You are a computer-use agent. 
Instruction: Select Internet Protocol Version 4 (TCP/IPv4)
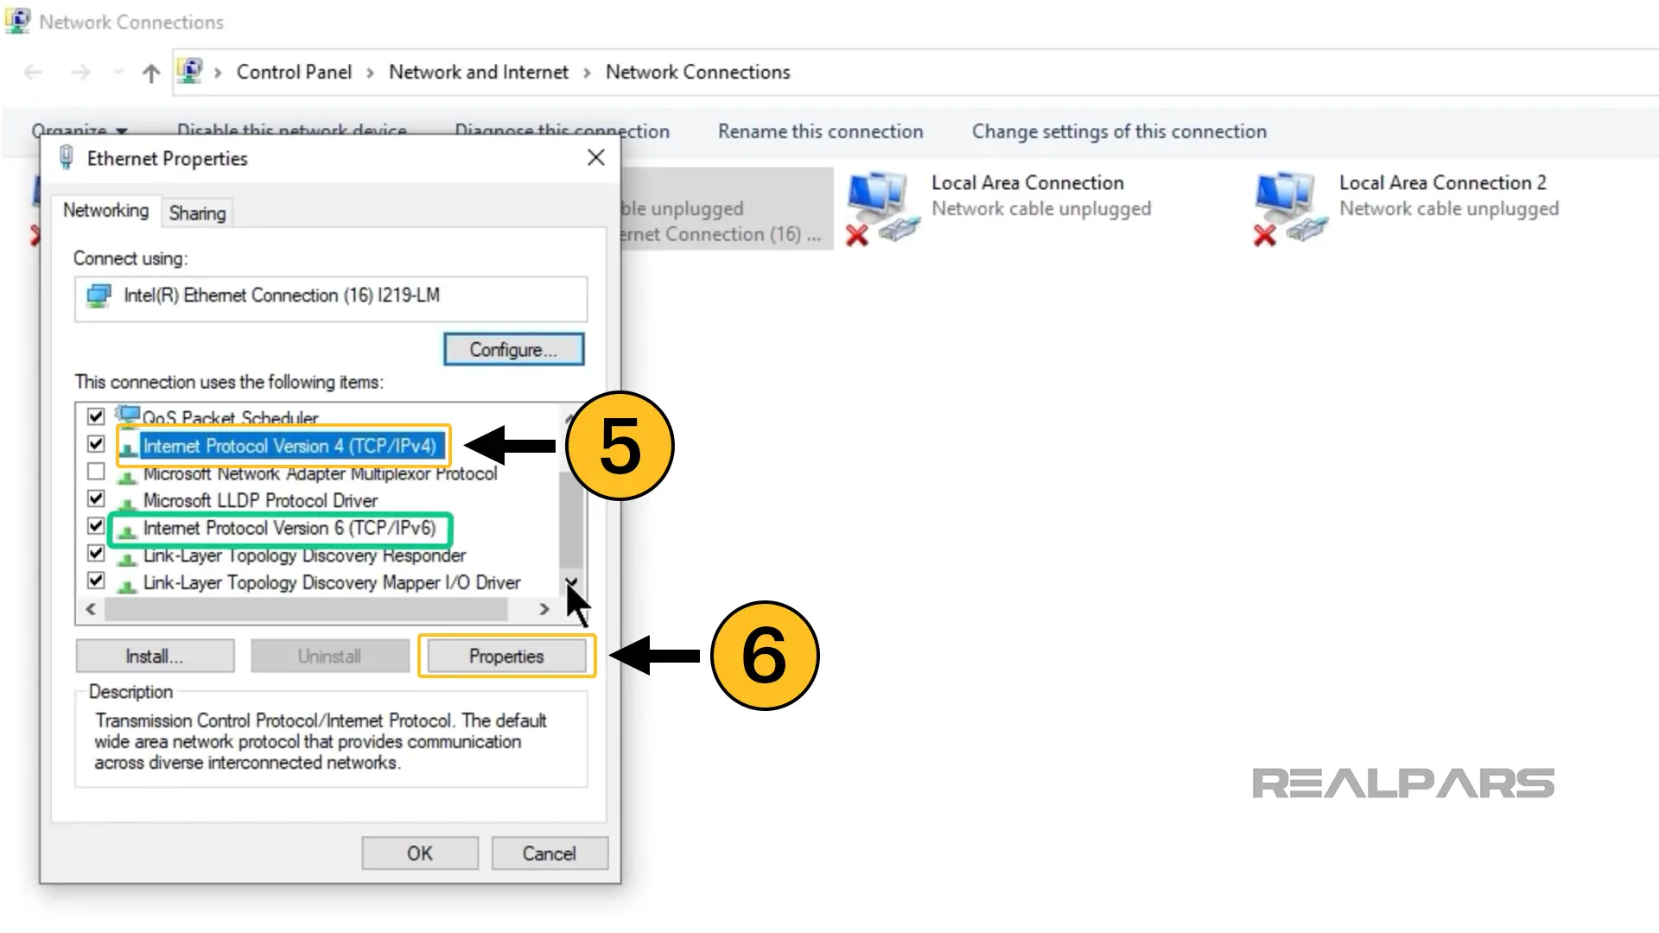[289, 446]
